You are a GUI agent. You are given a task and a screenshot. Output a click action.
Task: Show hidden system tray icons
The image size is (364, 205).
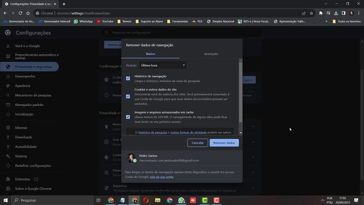pos(322,200)
